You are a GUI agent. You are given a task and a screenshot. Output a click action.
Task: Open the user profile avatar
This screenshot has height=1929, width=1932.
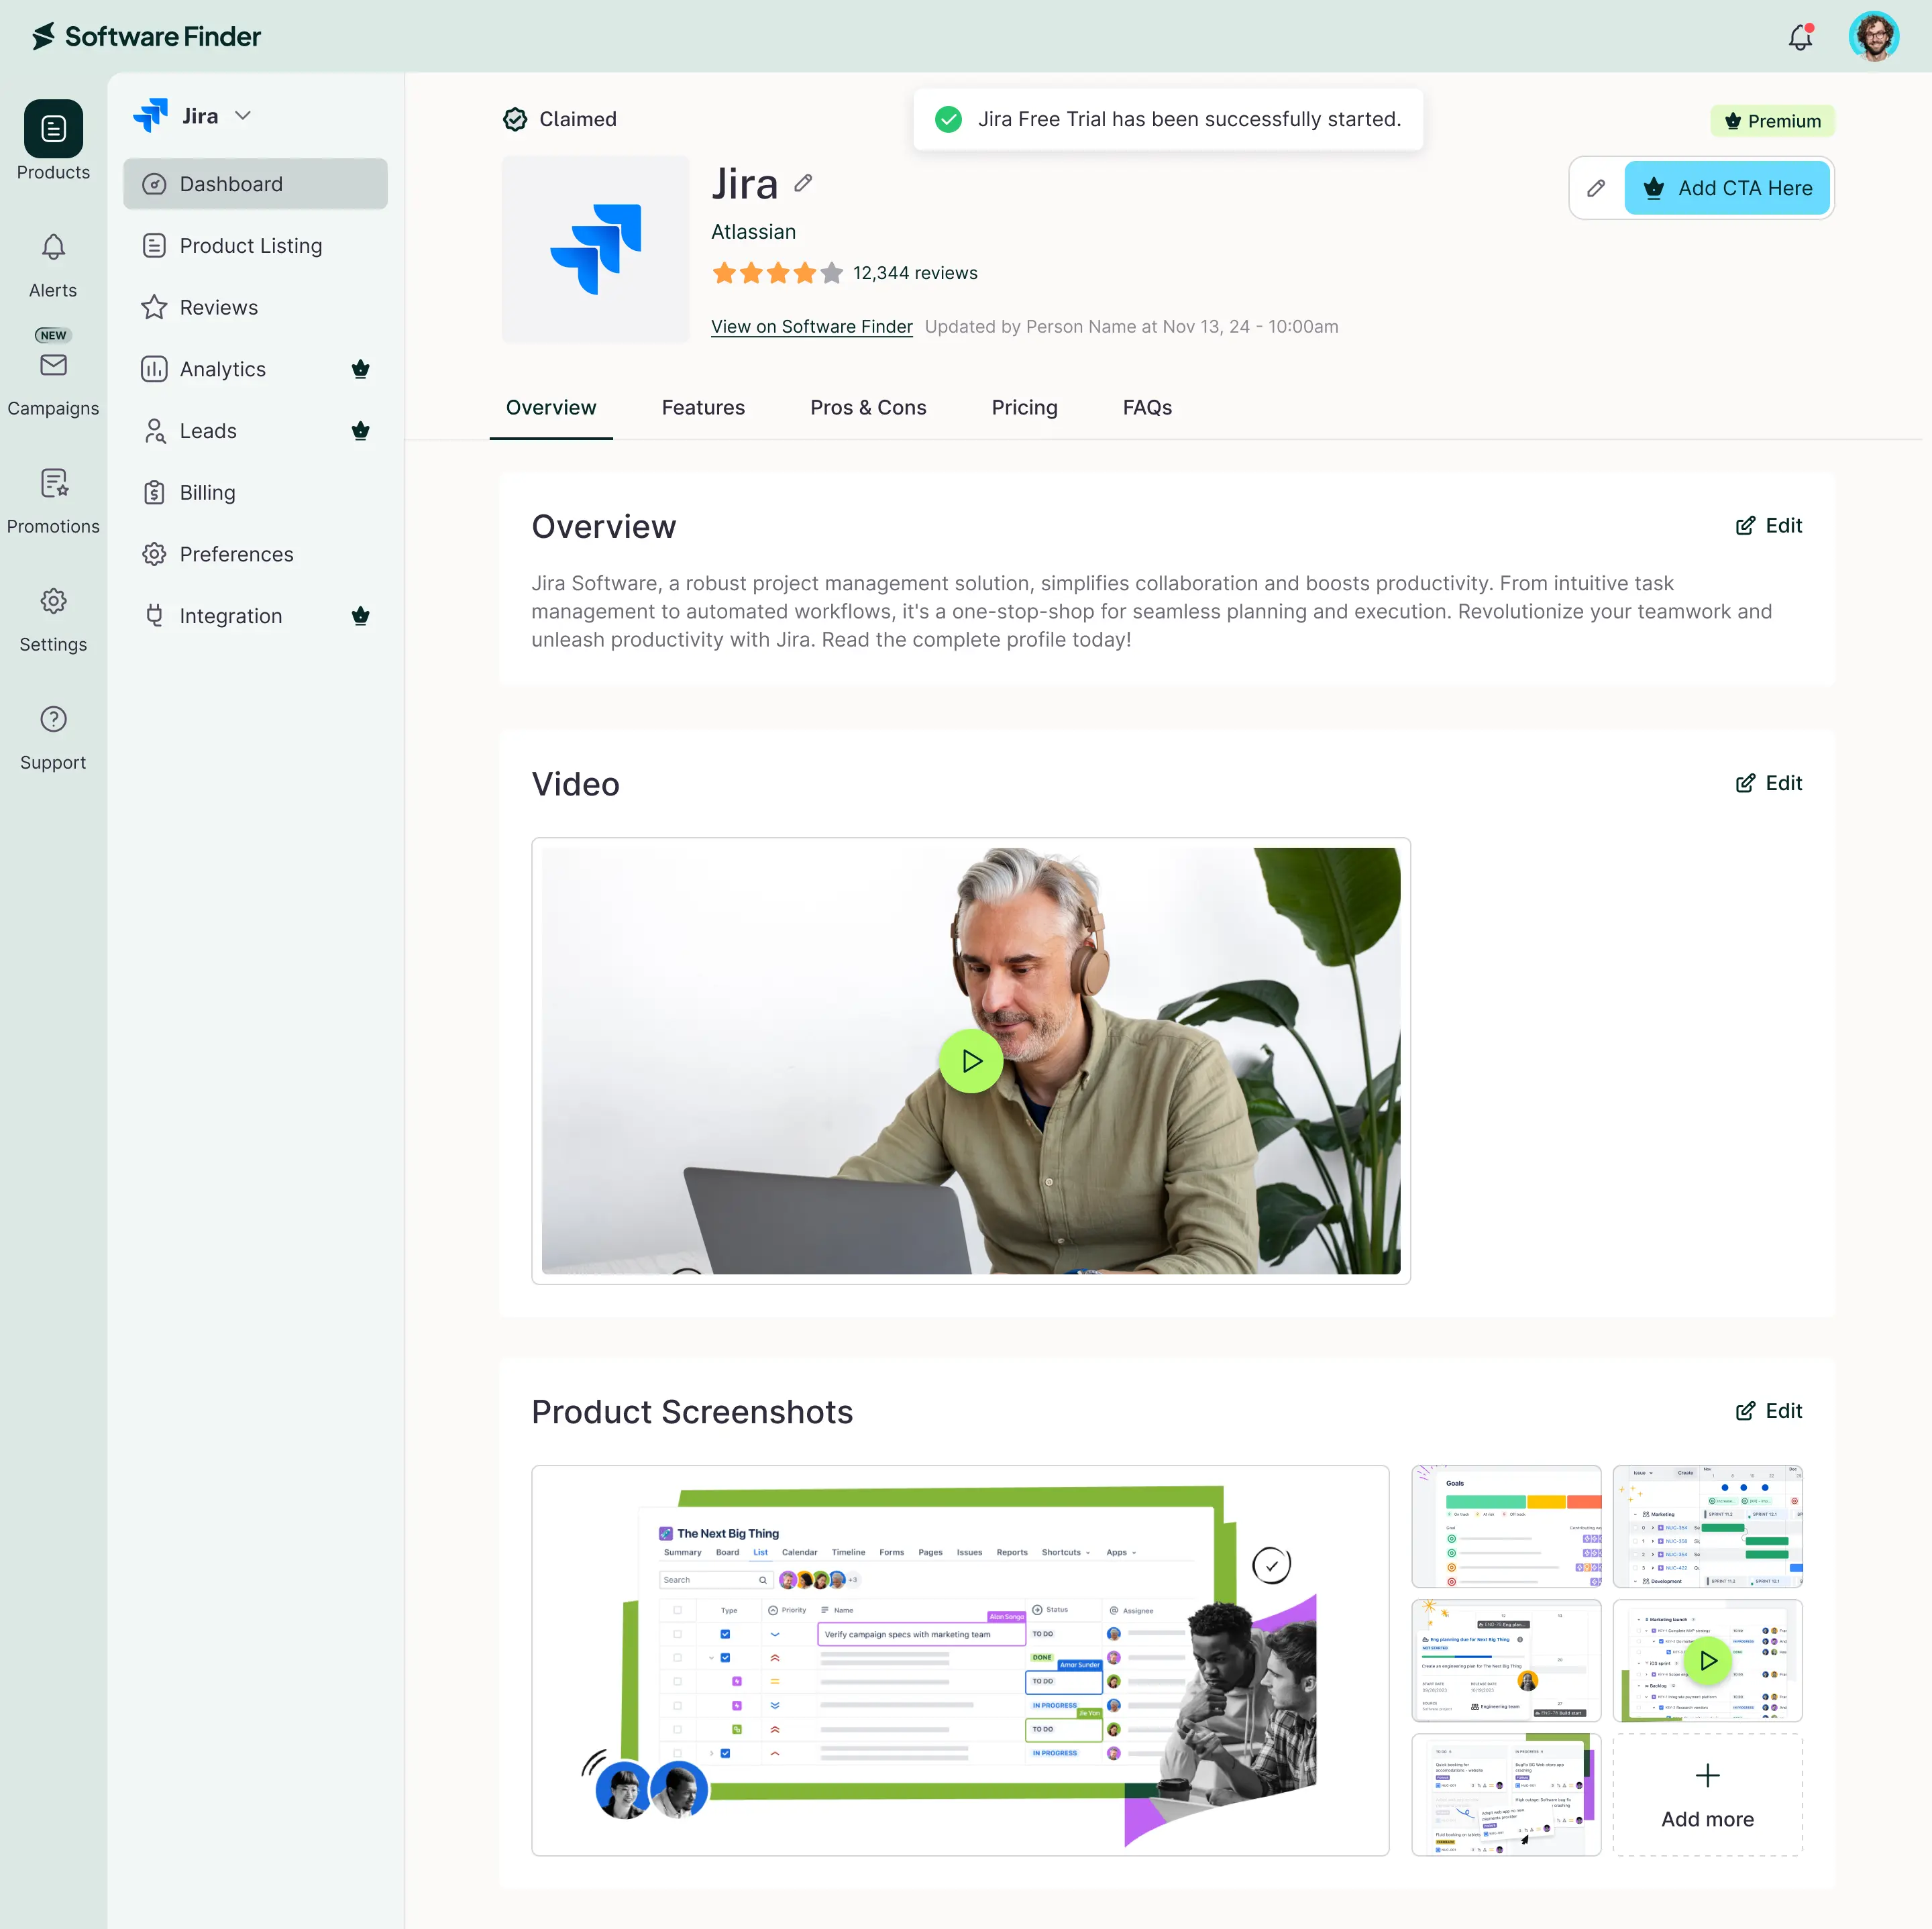(x=1873, y=37)
